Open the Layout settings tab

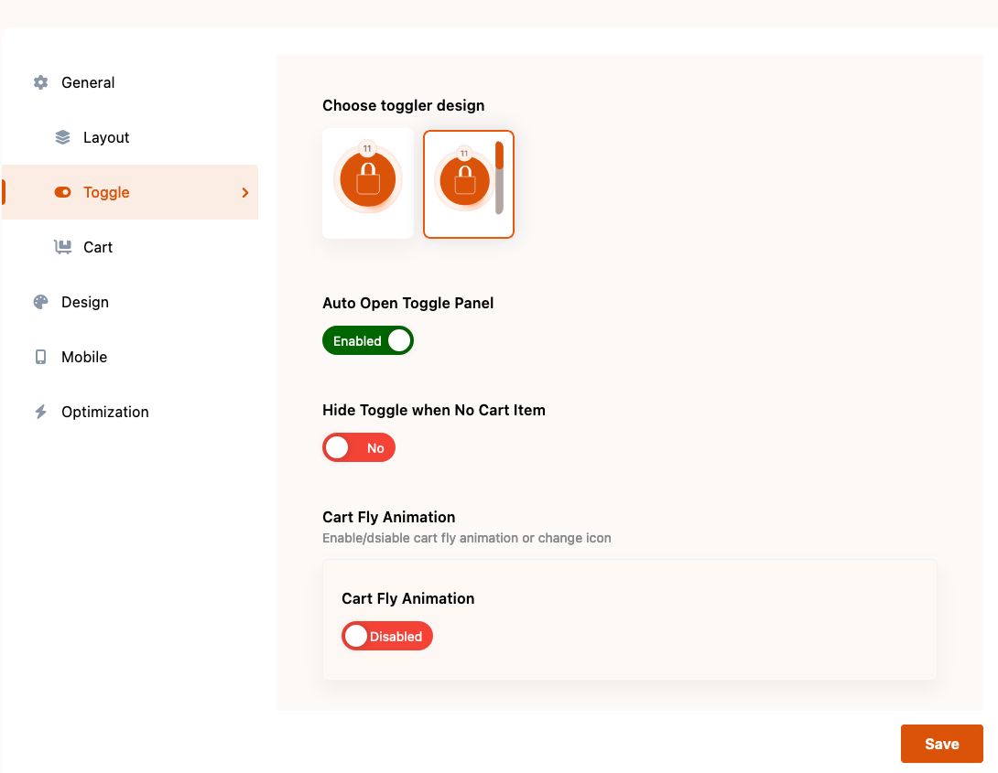click(x=106, y=137)
